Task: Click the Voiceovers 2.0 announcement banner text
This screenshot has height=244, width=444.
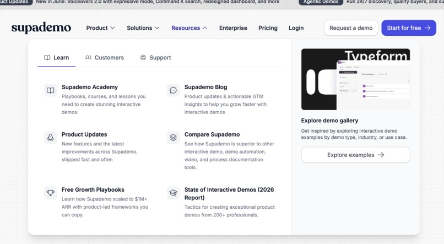Action: point(158,2)
